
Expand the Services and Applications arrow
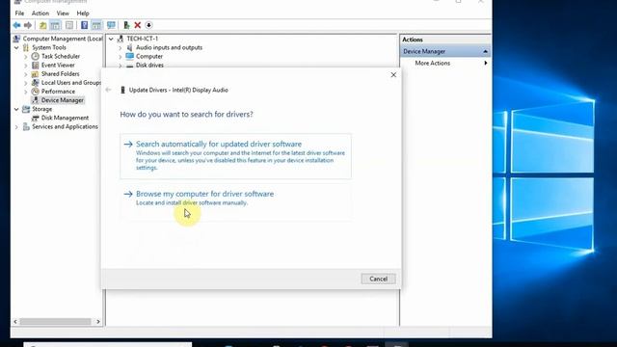point(16,126)
